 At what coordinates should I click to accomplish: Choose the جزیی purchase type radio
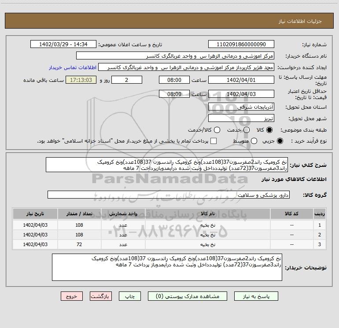tap(280, 141)
